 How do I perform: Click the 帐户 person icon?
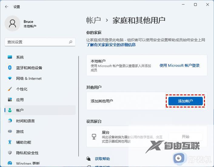(10, 110)
